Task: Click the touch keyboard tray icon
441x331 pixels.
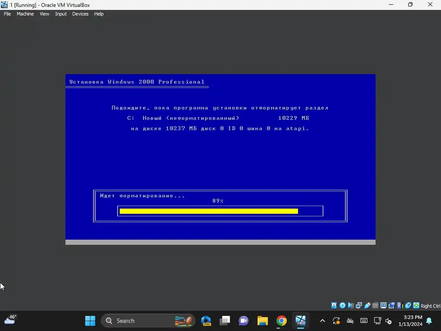Action: click(x=363, y=321)
